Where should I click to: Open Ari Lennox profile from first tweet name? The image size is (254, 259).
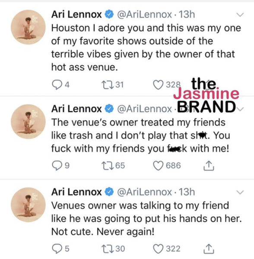click(76, 15)
